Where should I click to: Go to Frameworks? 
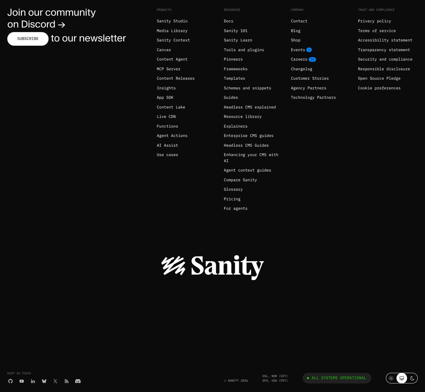[x=236, y=69]
